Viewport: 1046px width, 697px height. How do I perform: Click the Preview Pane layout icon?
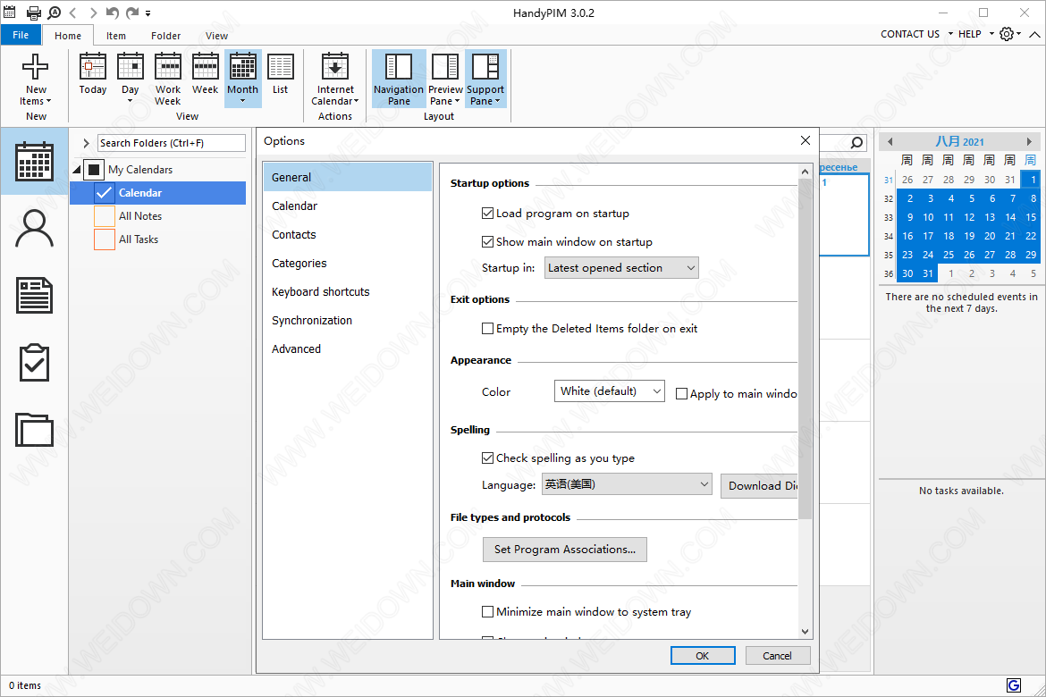[445, 67]
